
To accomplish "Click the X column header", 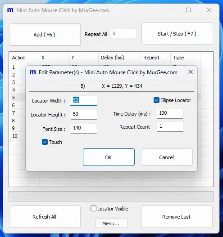I will [54, 58].
